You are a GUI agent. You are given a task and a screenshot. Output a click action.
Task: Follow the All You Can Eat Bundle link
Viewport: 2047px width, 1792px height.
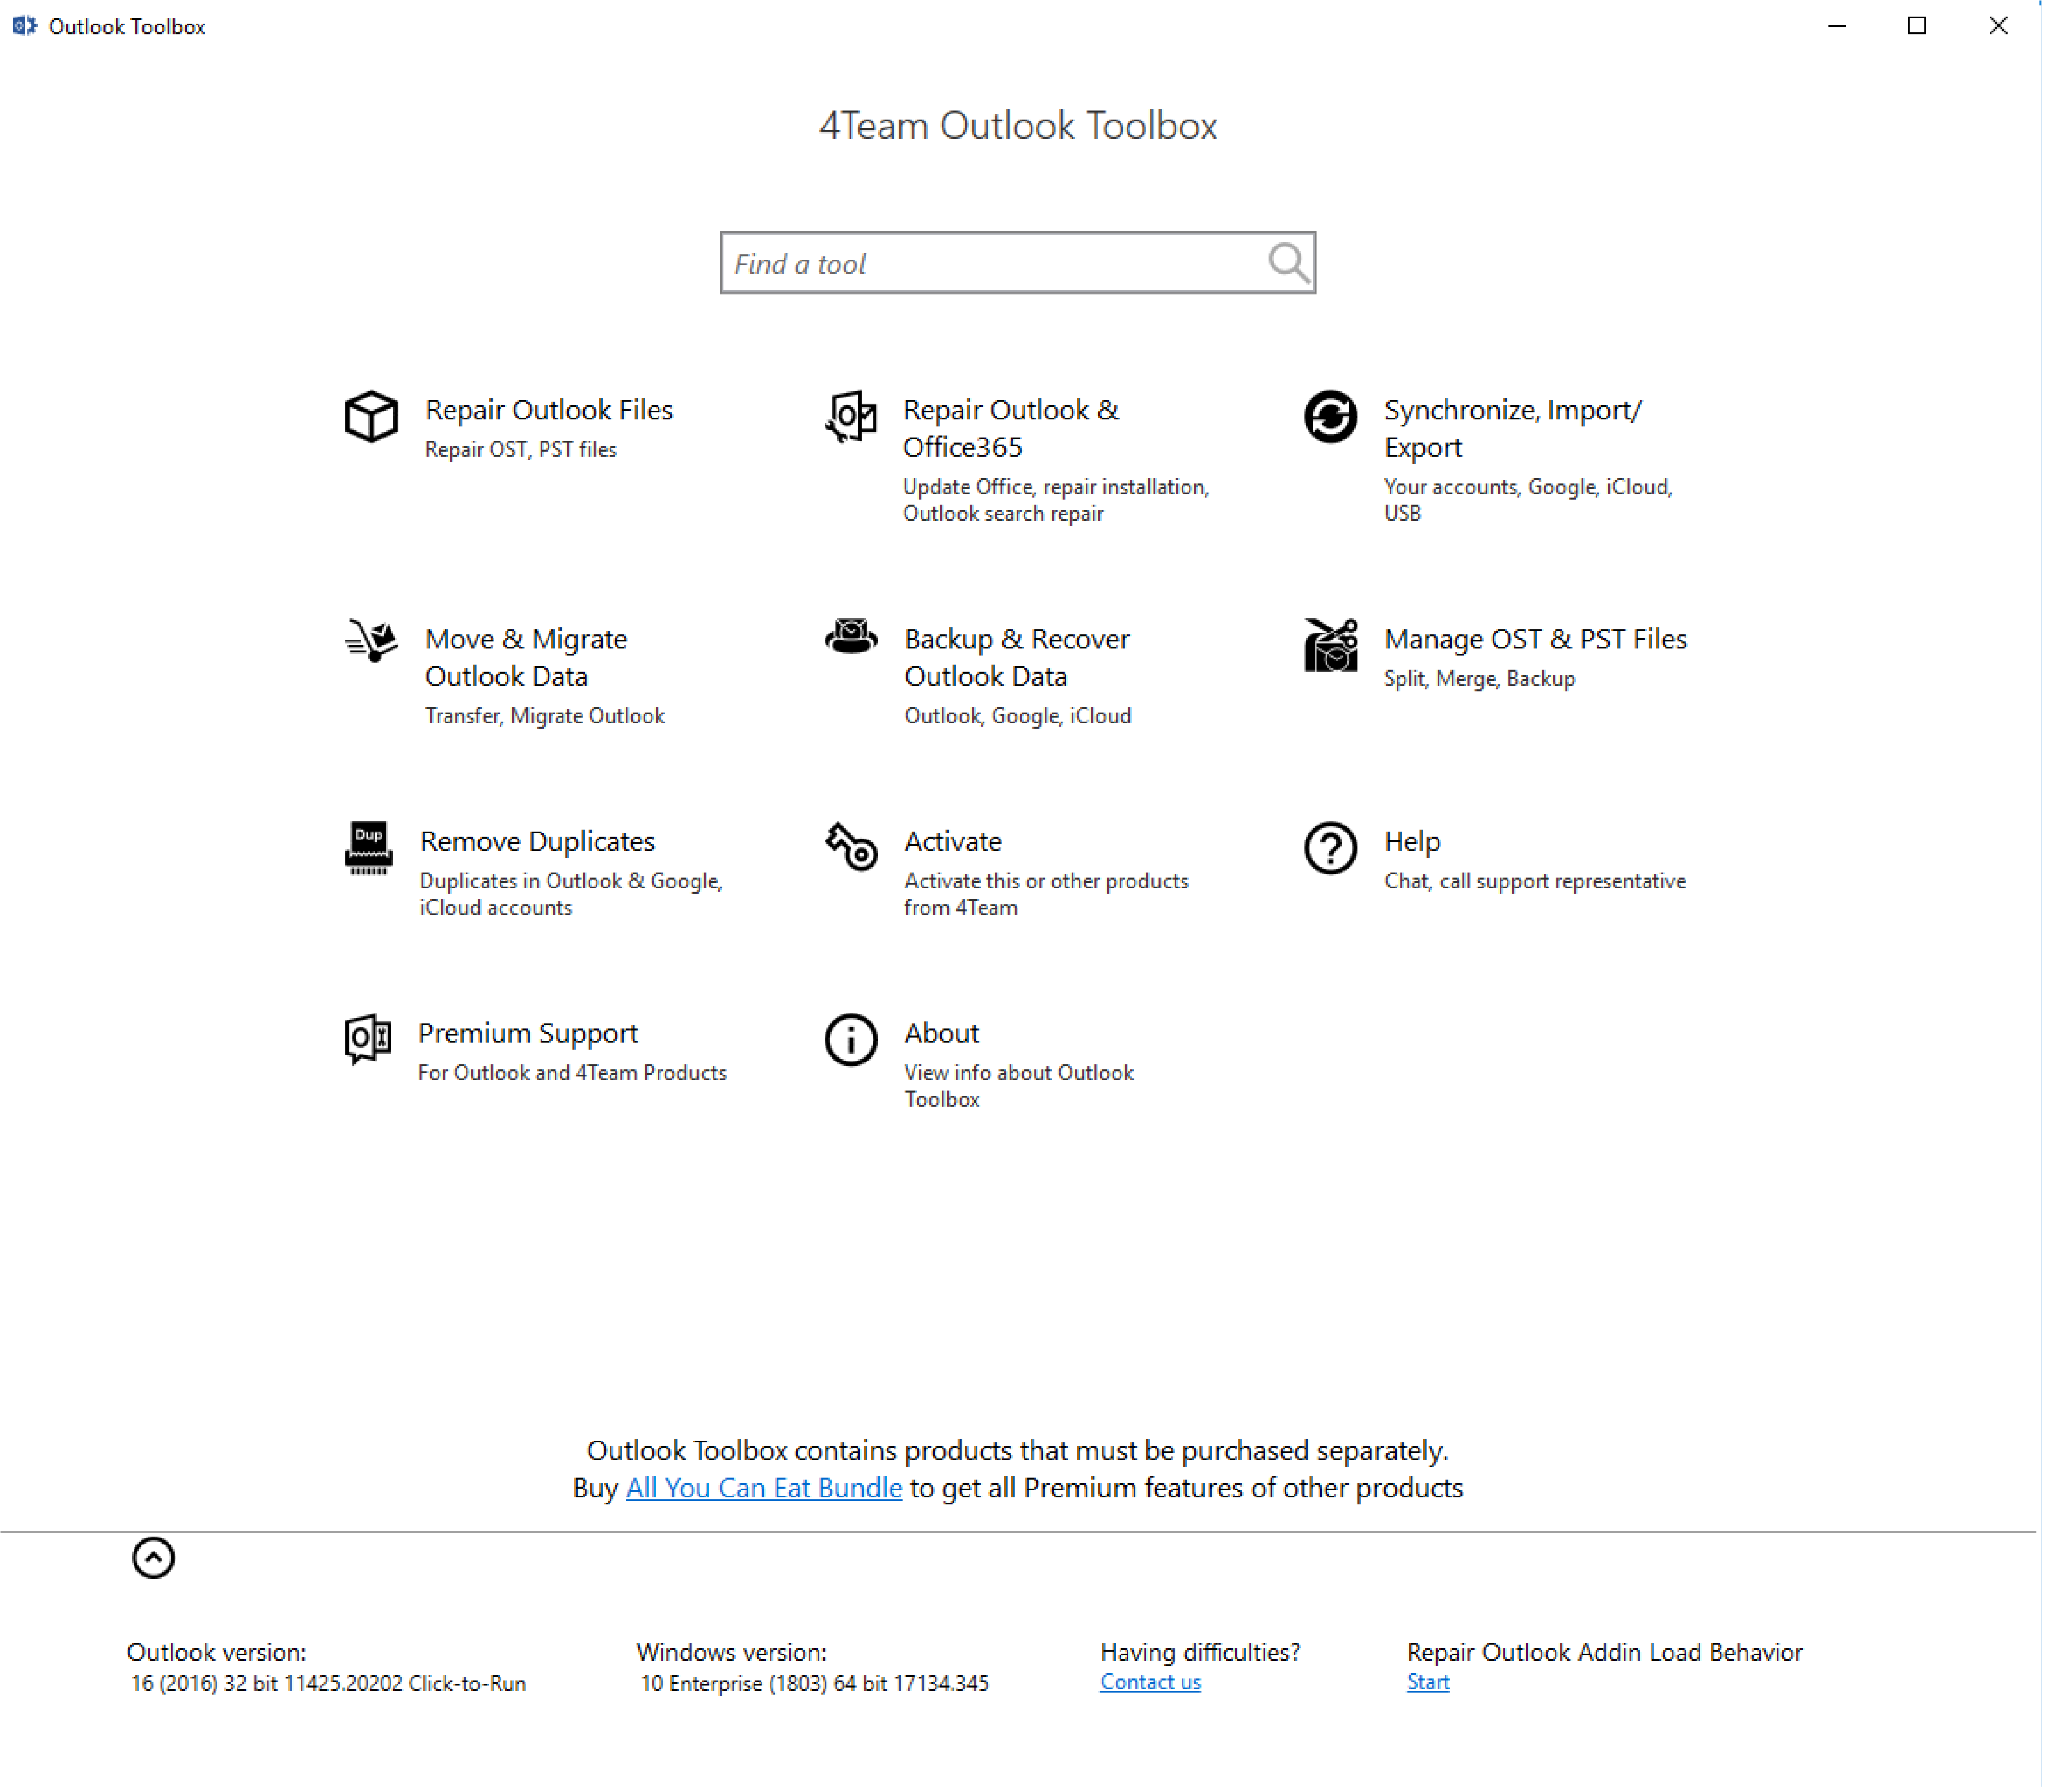coord(763,1488)
